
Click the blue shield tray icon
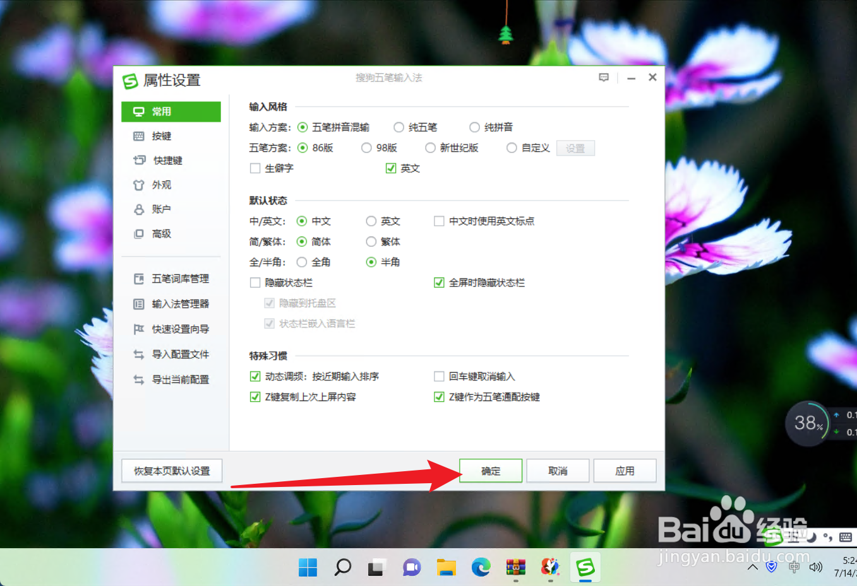[771, 567]
